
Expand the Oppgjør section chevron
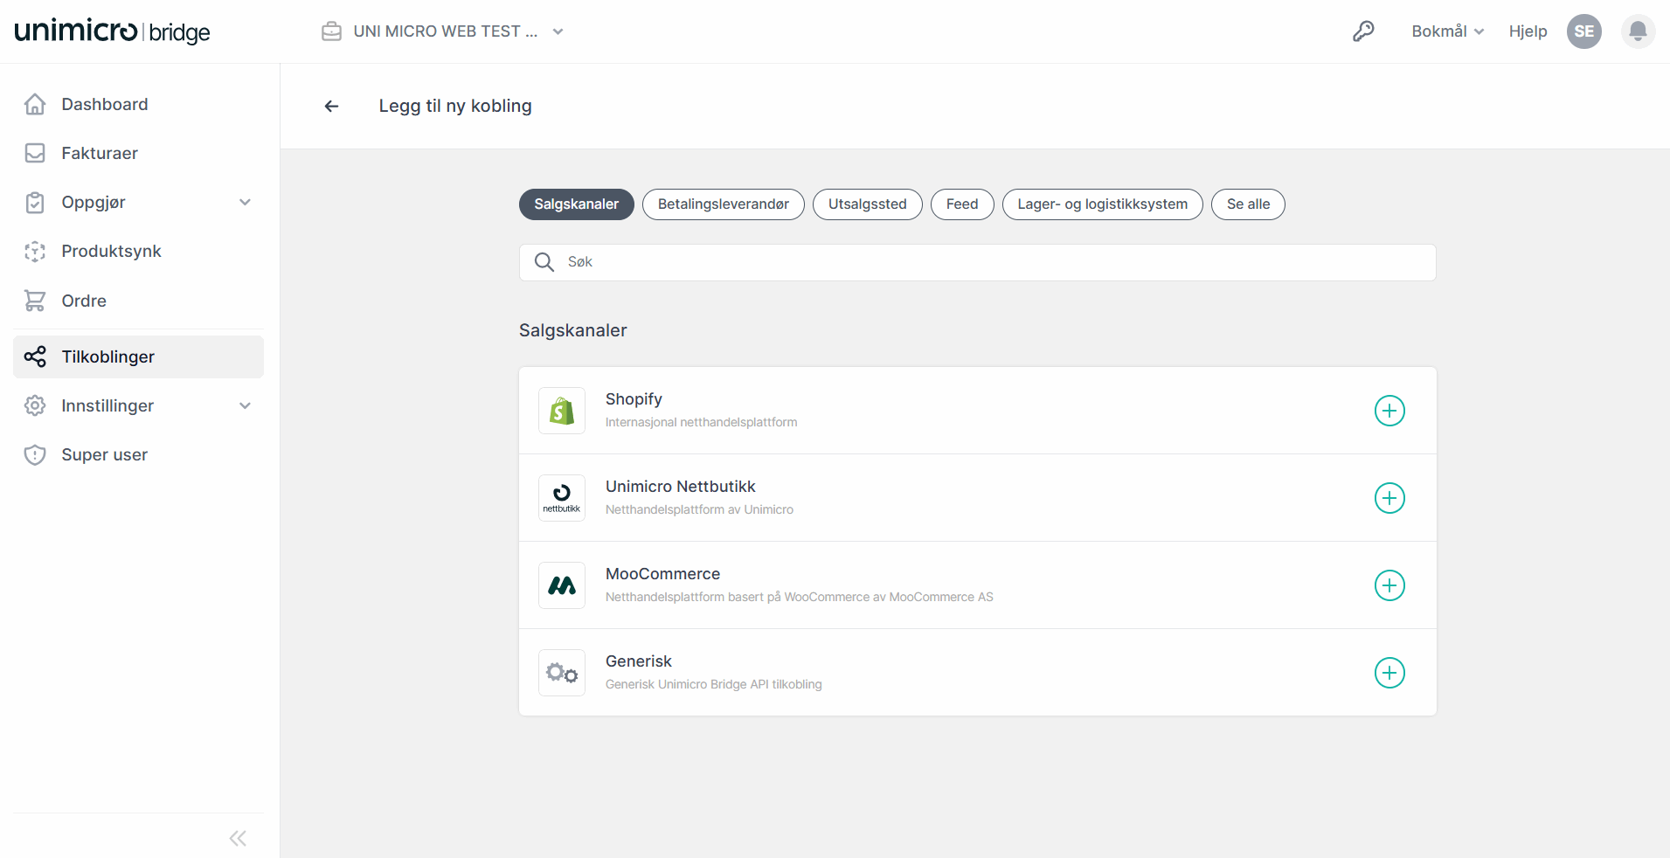coord(246,202)
